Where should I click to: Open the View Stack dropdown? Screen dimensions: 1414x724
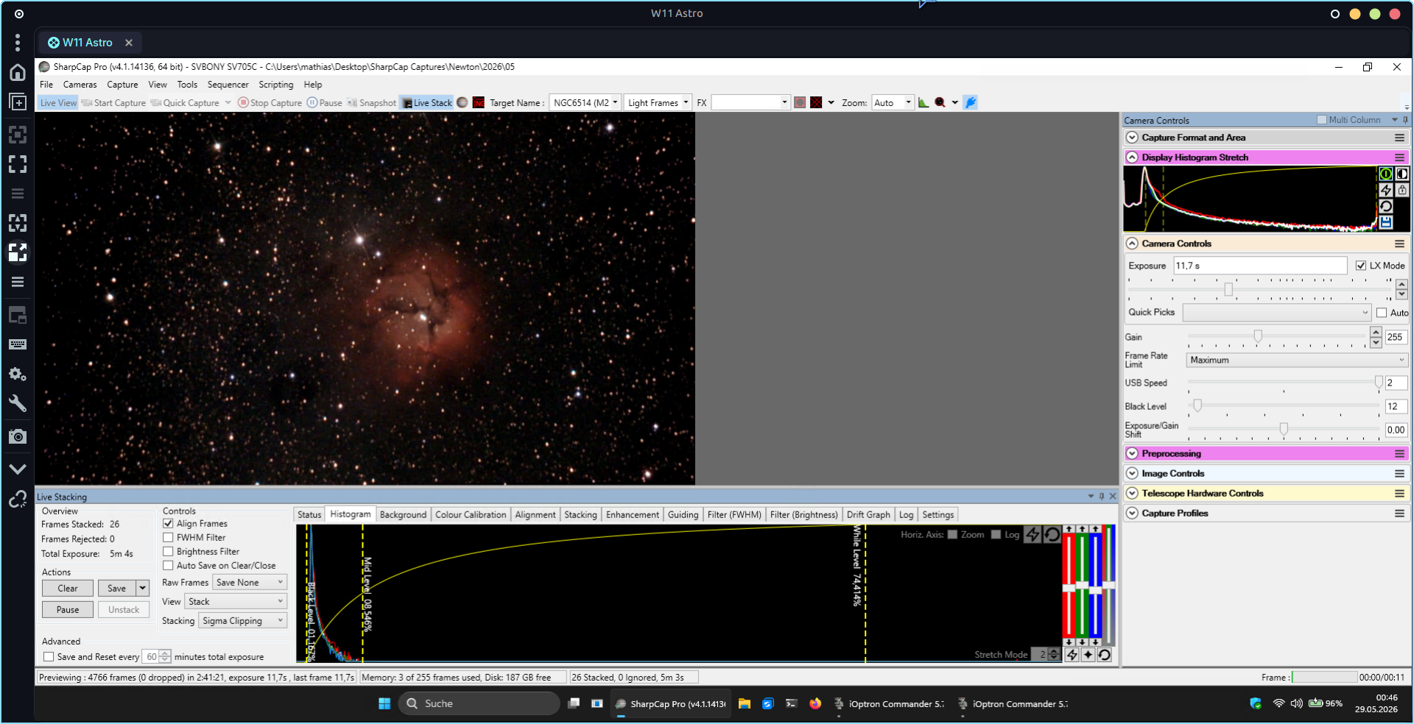pyautogui.click(x=235, y=602)
